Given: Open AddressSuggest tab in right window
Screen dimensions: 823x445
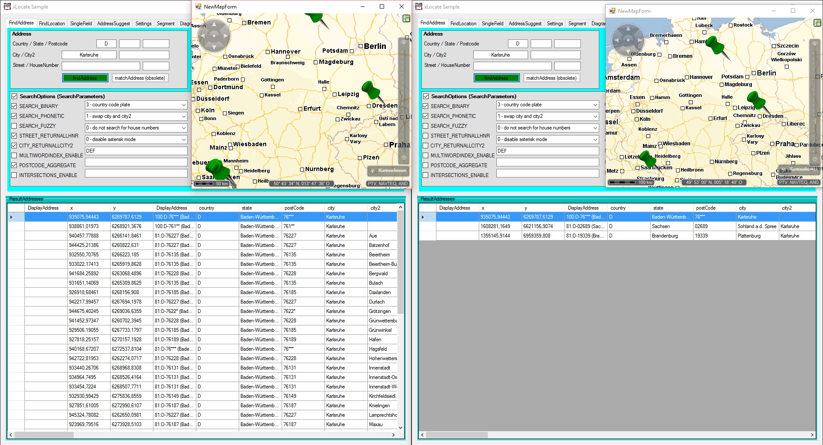Looking at the screenshot, I should [x=525, y=24].
